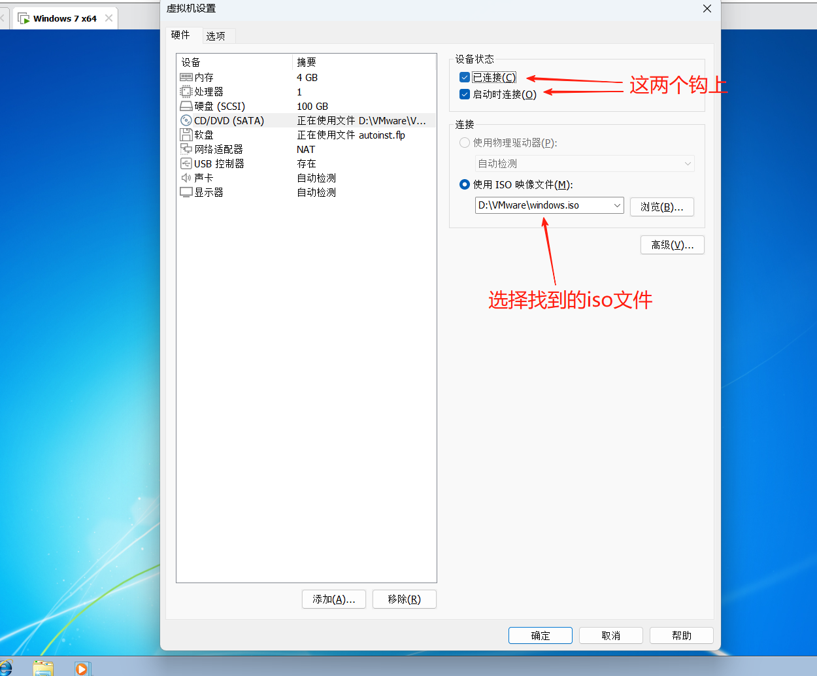Select the 声卡 row label
The image size is (817, 676).
[x=204, y=178]
